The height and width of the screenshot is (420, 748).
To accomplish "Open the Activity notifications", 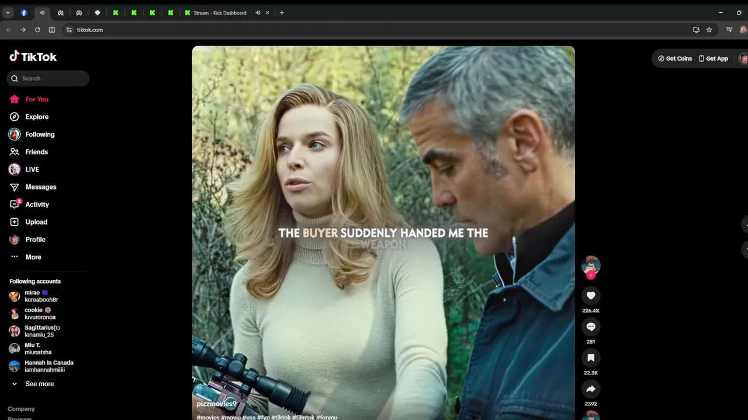I will [29, 204].
